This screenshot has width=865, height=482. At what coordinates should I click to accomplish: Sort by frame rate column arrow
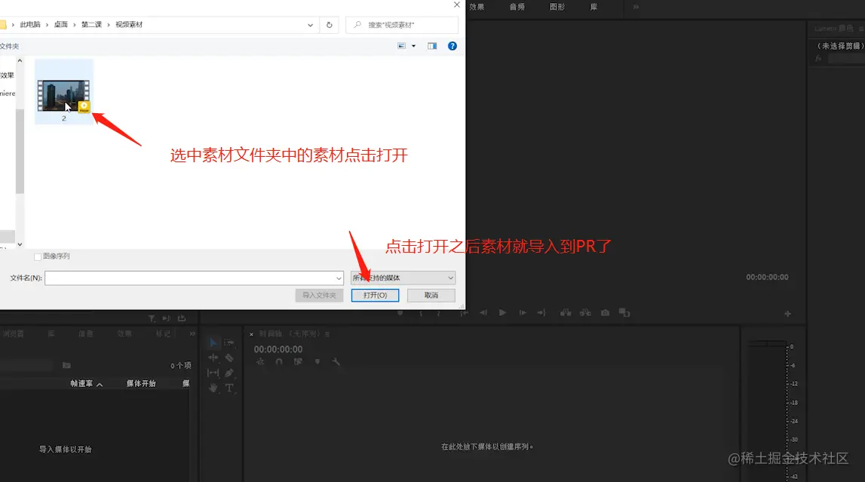(x=100, y=384)
